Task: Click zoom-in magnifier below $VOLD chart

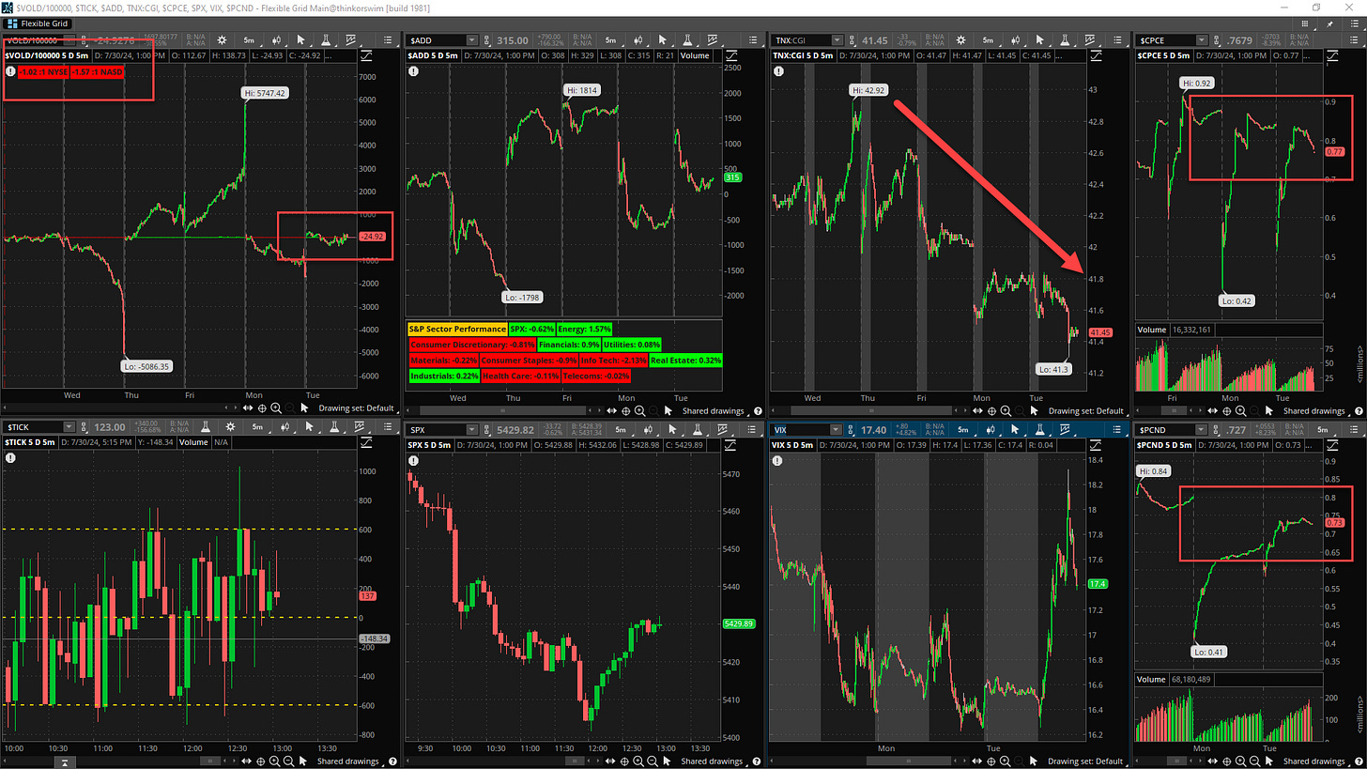Action: tap(276, 410)
